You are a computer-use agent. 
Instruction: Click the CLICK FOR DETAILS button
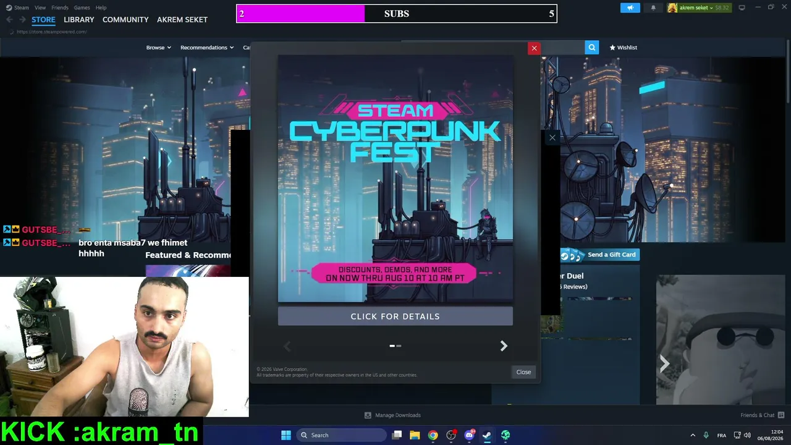point(395,316)
